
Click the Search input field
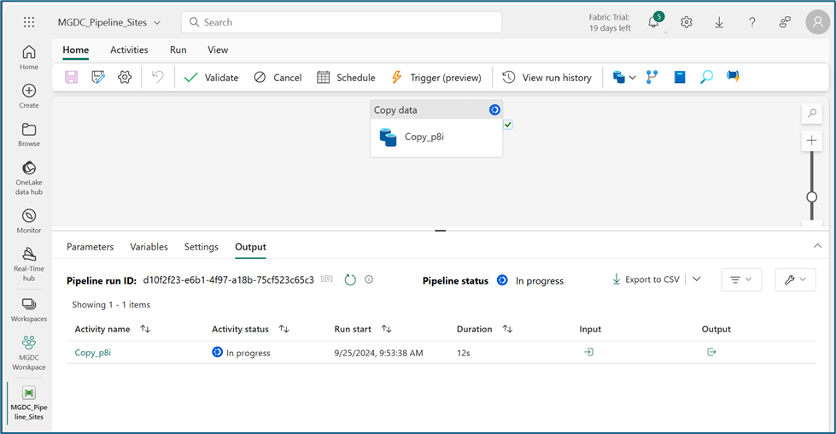342,22
